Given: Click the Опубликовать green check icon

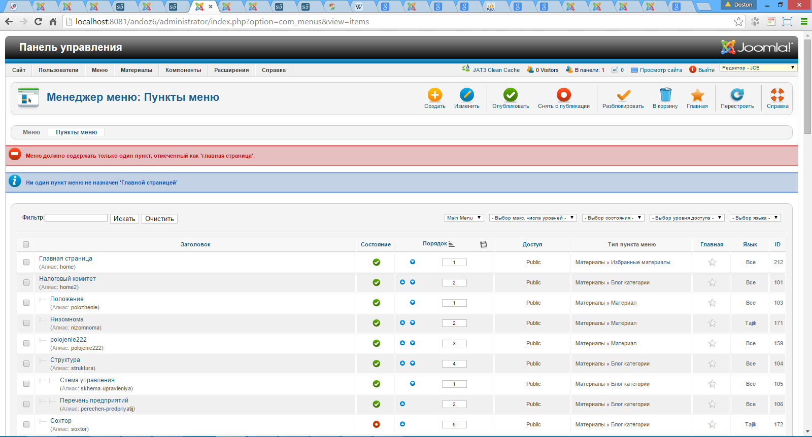Looking at the screenshot, I should pyautogui.click(x=511, y=95).
